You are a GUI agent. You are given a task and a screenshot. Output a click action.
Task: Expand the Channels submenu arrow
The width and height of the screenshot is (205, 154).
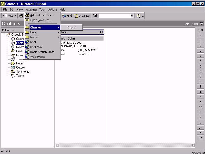point(58,27)
